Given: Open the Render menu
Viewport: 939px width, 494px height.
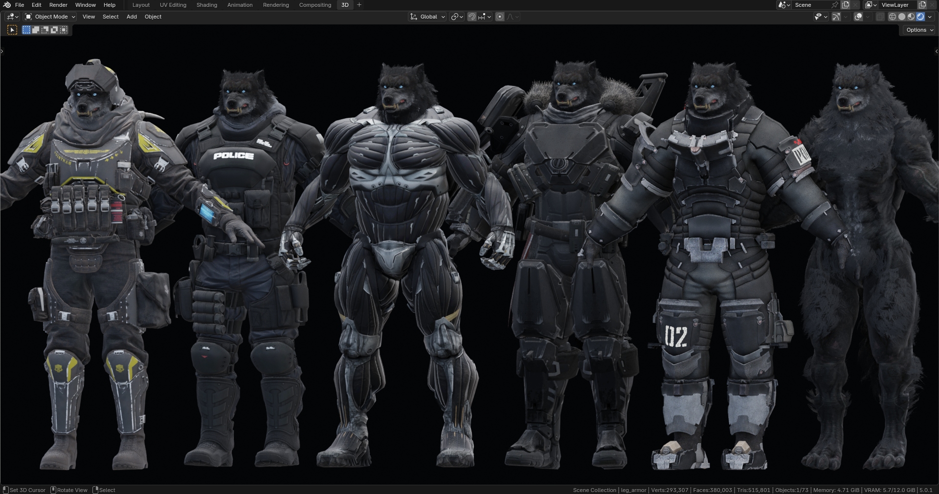Looking at the screenshot, I should 58,5.
